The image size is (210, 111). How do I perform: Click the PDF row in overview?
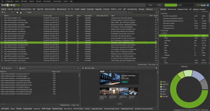tap(184, 48)
